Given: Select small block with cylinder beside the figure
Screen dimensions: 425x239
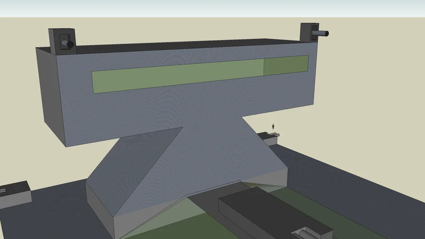Looking at the screenshot, I should 266,137.
